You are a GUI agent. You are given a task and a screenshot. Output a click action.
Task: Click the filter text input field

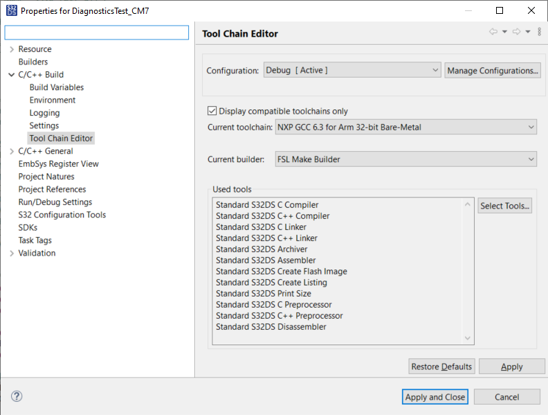tap(97, 33)
